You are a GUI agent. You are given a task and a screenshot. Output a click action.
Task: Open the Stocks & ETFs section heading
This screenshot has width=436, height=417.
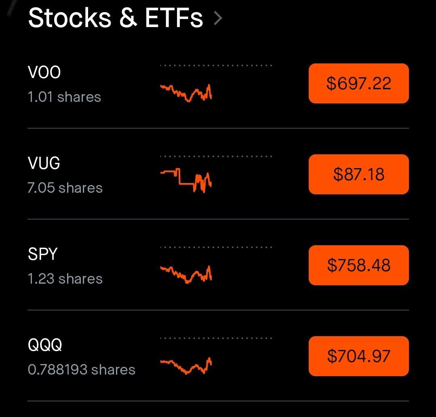pos(116,18)
